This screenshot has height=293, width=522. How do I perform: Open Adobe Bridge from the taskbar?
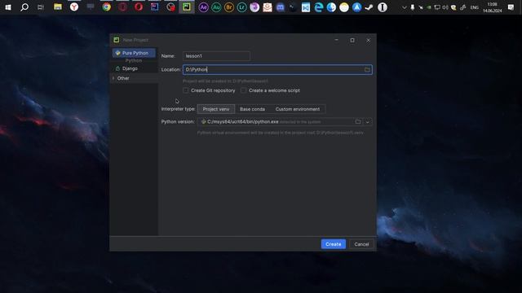[x=229, y=7]
